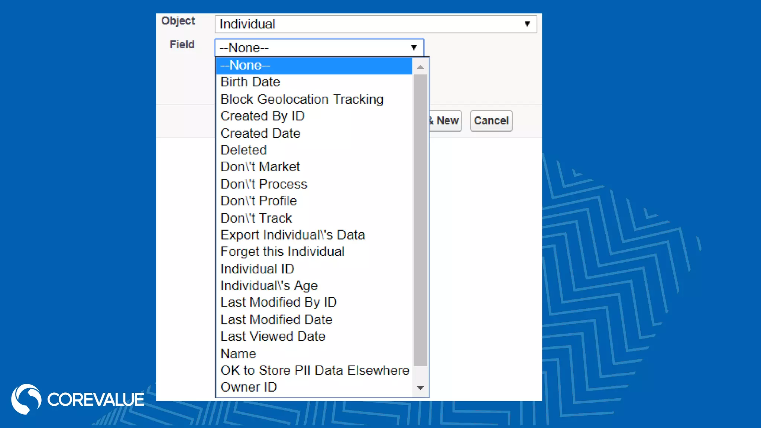Open the Object dropdown showing Individual
The width and height of the screenshot is (761, 428).
coord(375,24)
